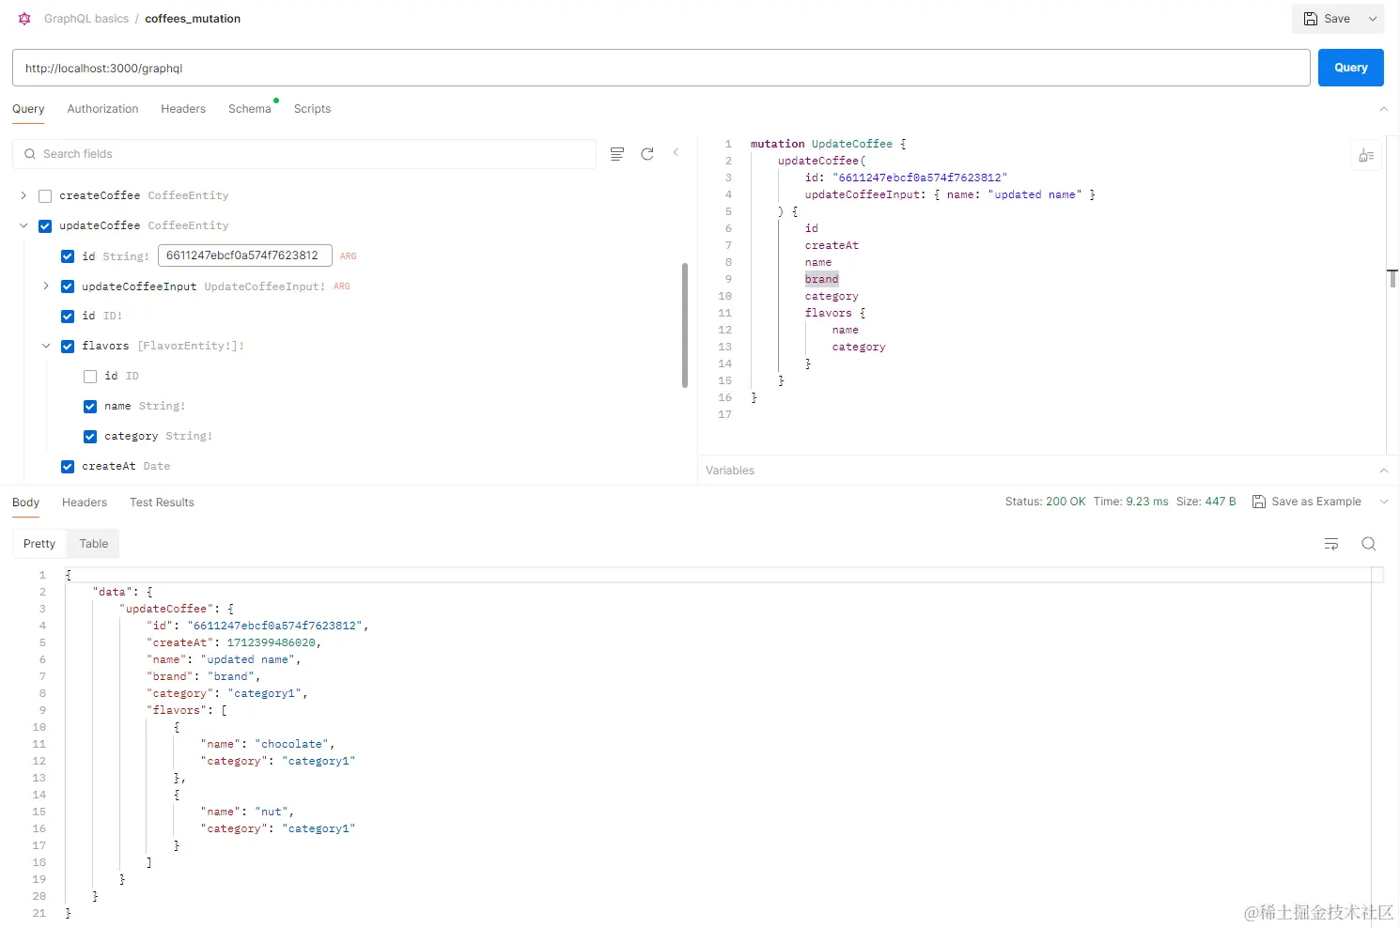This screenshot has height=928, width=1400.
Task: Click the mutation UpdateCoffee line in editor
Action: pyautogui.click(x=828, y=144)
